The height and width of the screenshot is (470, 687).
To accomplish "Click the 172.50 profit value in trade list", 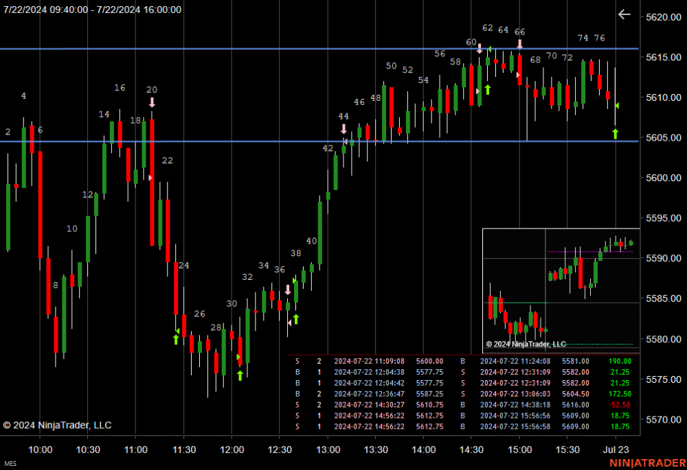I will coord(620,394).
